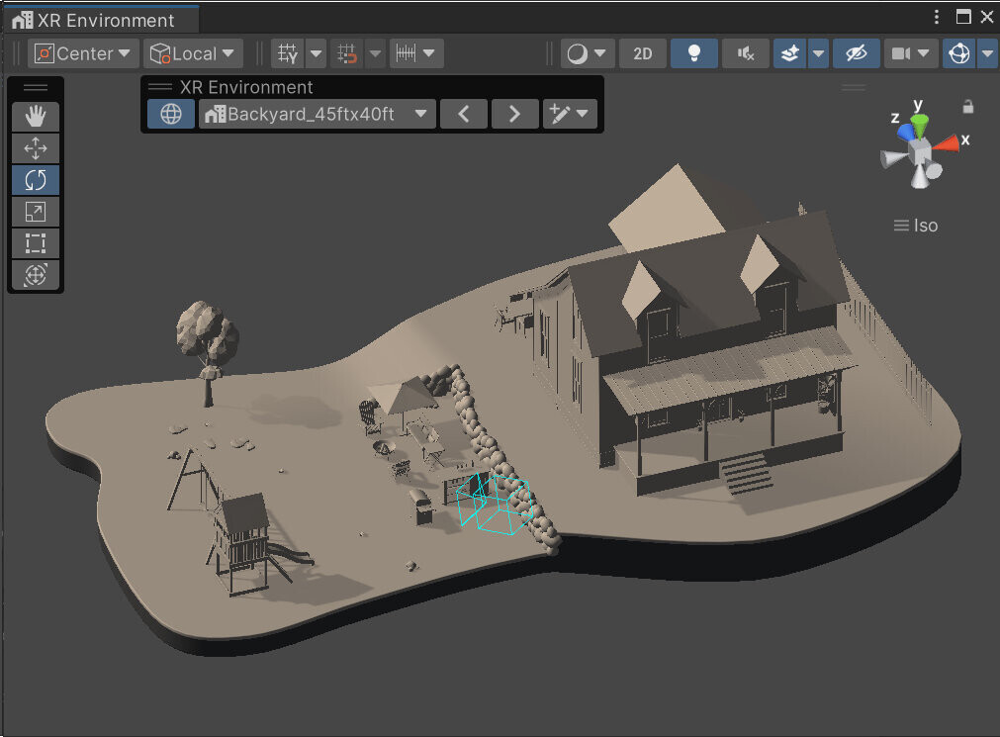Select the Hand view tool
1000x737 pixels.
coord(36,116)
